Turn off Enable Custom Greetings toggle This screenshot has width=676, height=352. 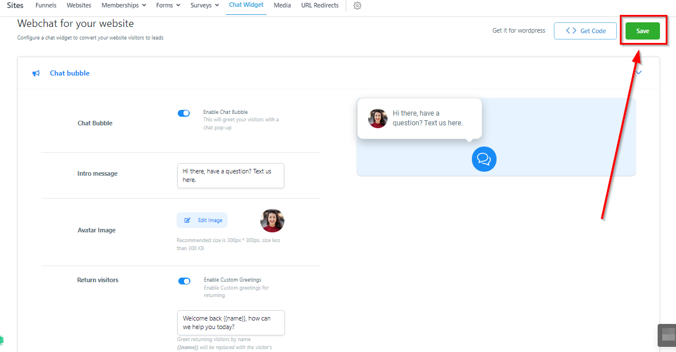pyautogui.click(x=184, y=281)
